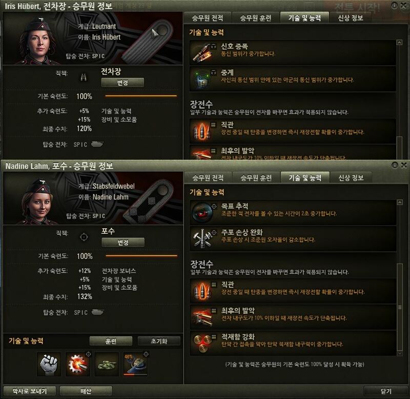The width and height of the screenshot is (410, 399).
Task: Click the 중계 relay skill icon
Action: [201, 79]
